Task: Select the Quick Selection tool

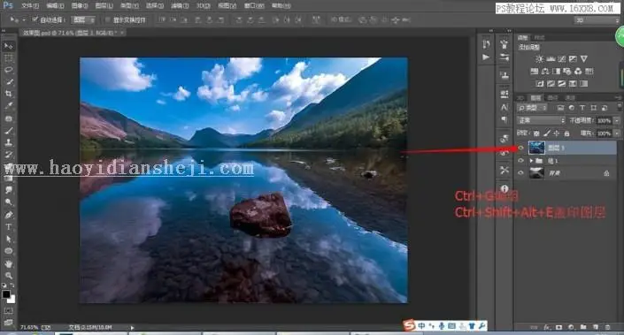Action: pyautogui.click(x=8, y=82)
